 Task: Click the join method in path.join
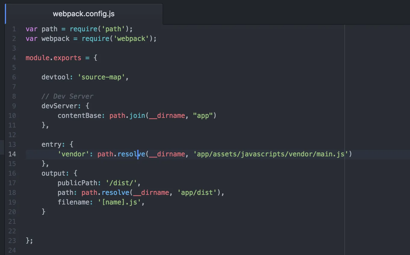(137, 115)
